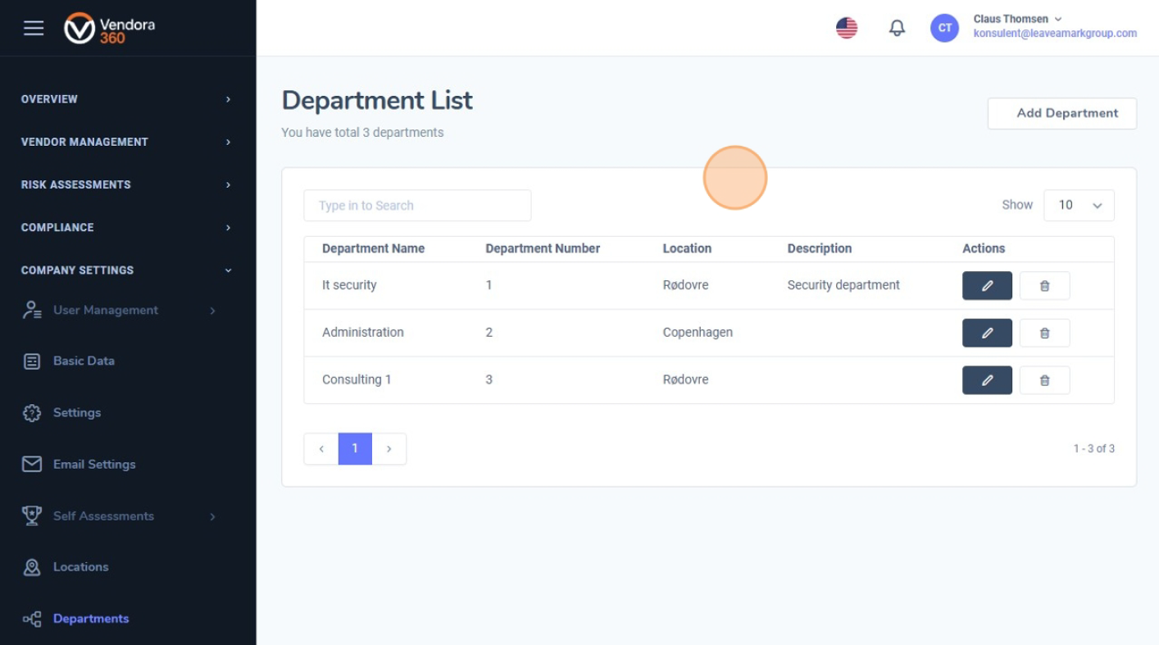Screen dimensions: 1159x645
Task: Delete the Consulting 1 department
Action: [1044, 380]
